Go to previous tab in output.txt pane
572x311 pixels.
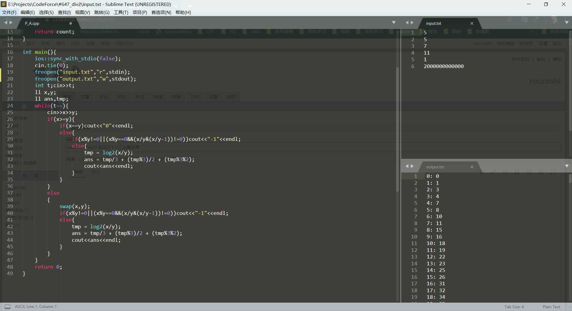point(407,166)
